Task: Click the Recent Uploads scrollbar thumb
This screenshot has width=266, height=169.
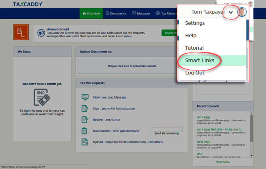Action: coord(252,128)
